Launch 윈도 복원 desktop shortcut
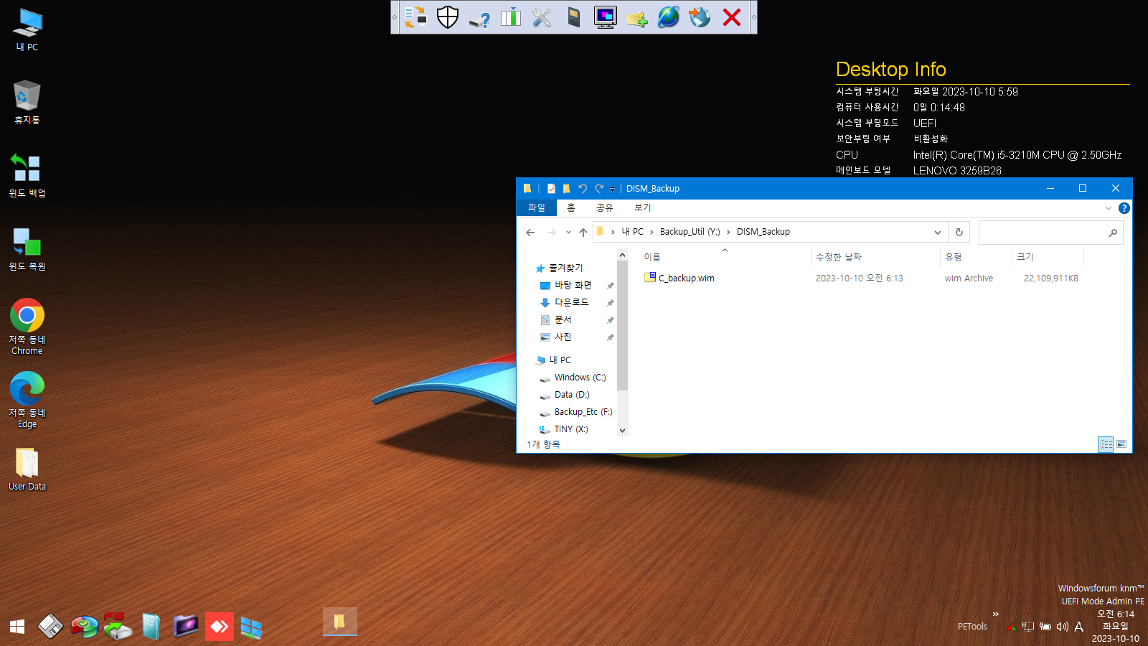The image size is (1148, 646). 27,249
